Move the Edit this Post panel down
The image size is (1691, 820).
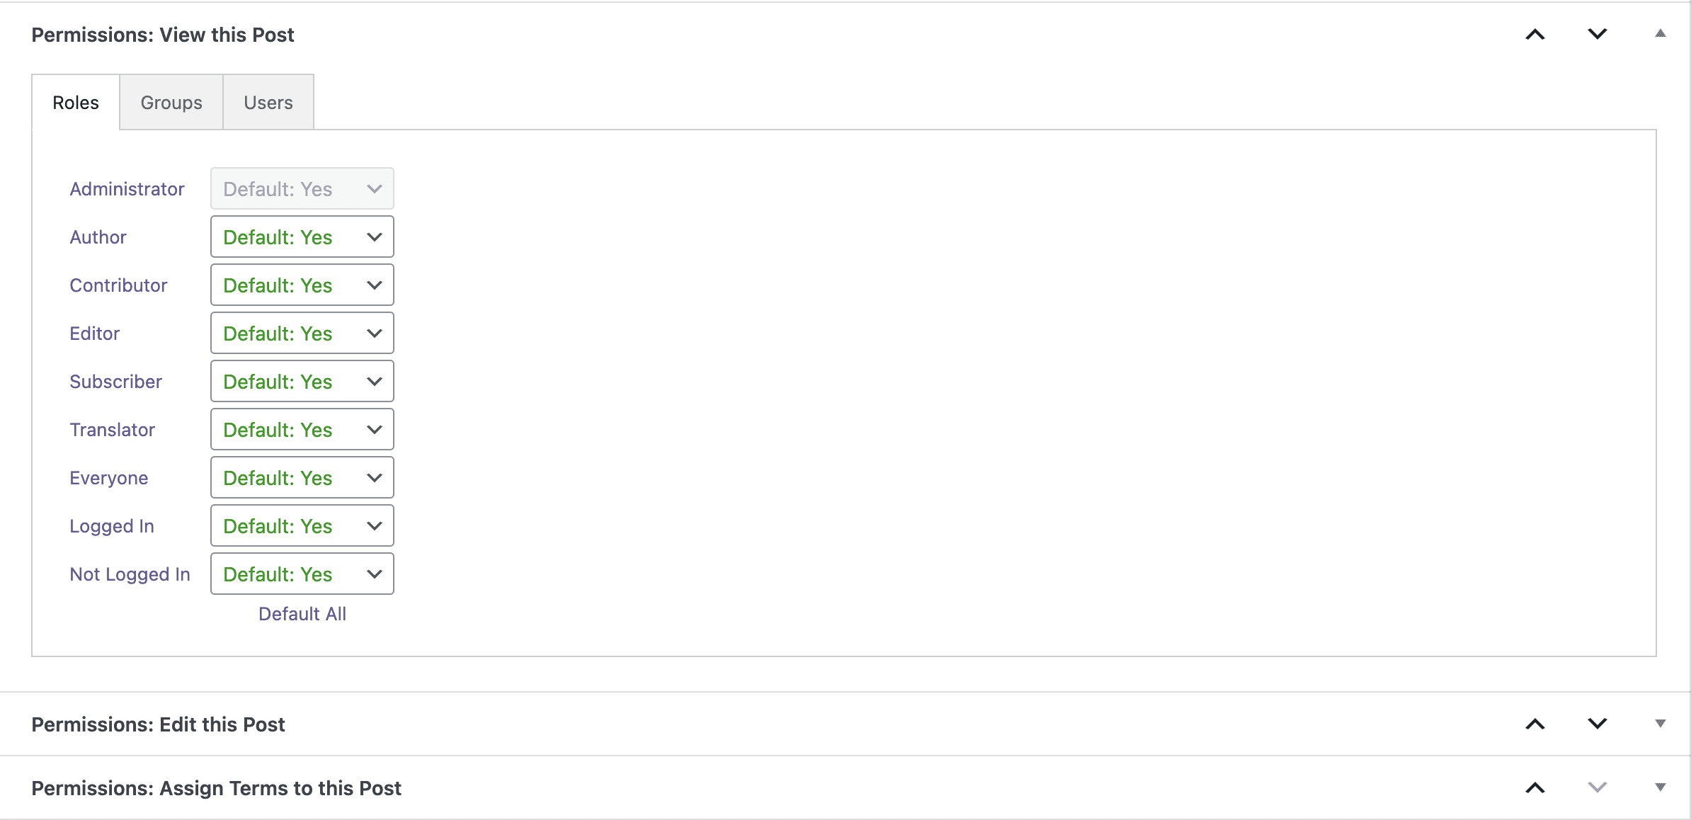point(1596,724)
